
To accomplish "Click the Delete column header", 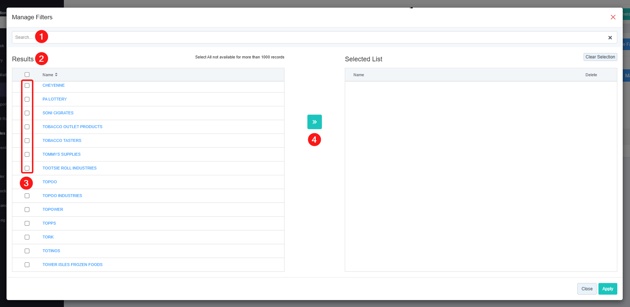I will pos(591,75).
